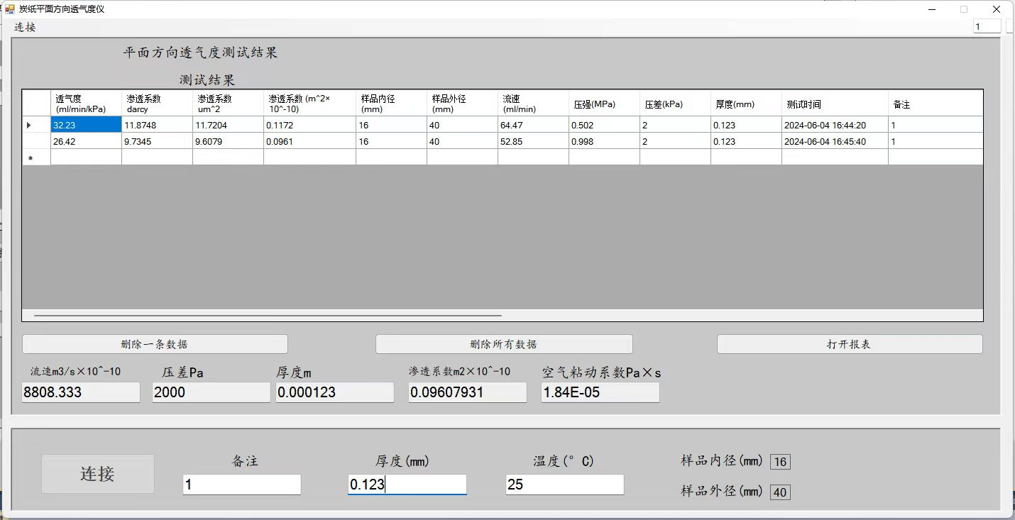This screenshot has width=1015, height=520.
Task: Click the 删除一条数据 button
Action: (155, 344)
